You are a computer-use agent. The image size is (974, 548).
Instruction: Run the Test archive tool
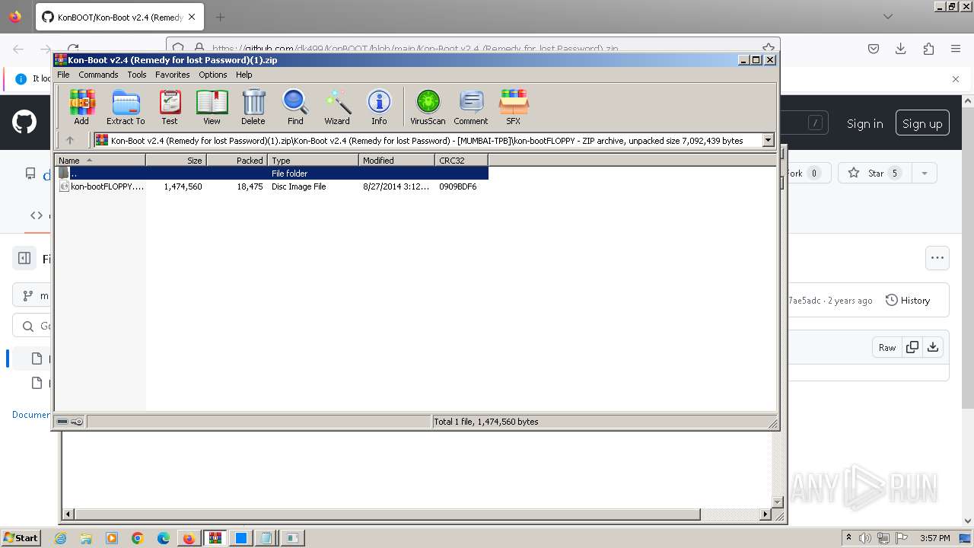(170, 107)
